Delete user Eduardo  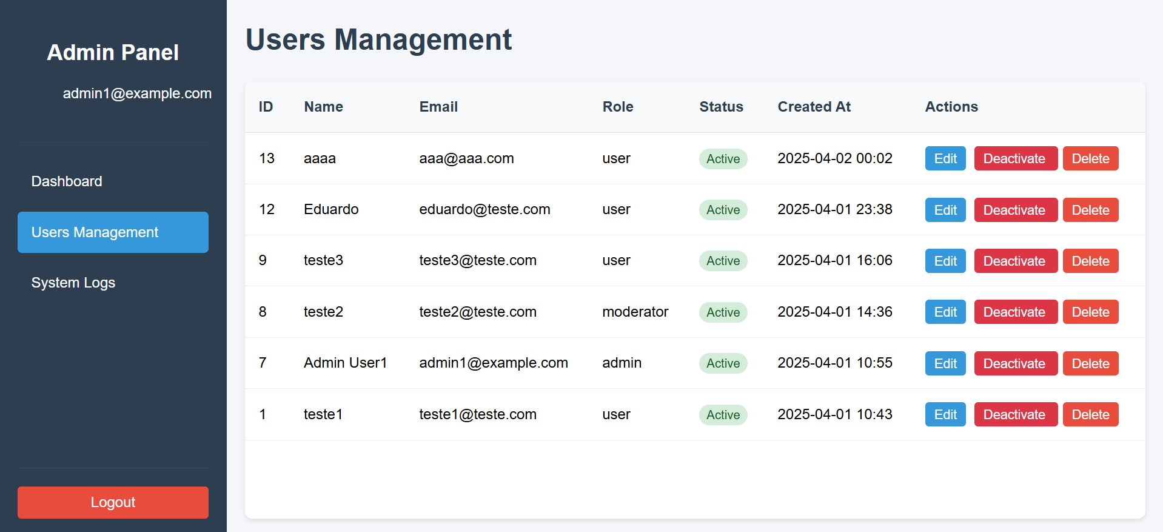coord(1090,210)
